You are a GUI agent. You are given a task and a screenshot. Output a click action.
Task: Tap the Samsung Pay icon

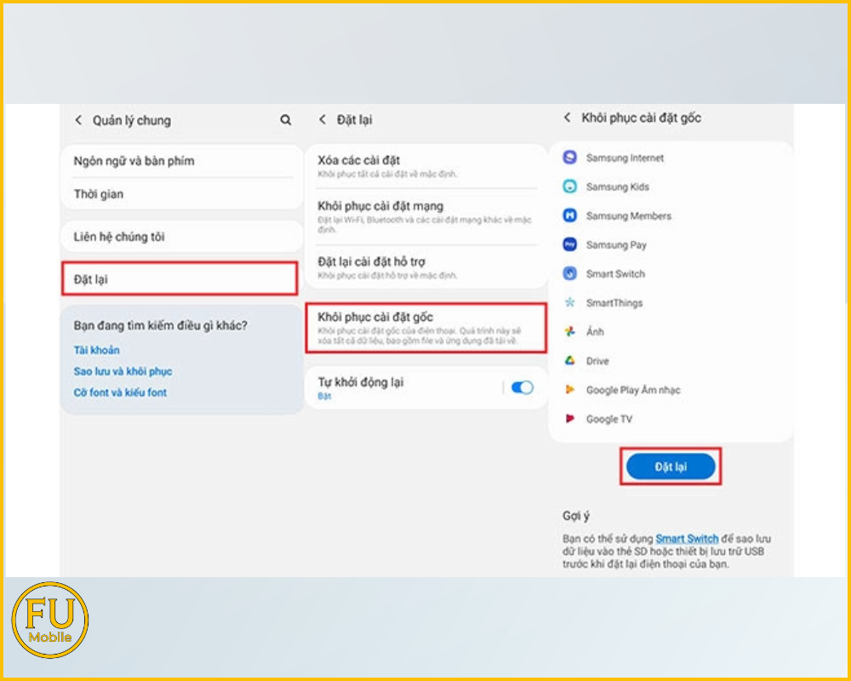(570, 244)
